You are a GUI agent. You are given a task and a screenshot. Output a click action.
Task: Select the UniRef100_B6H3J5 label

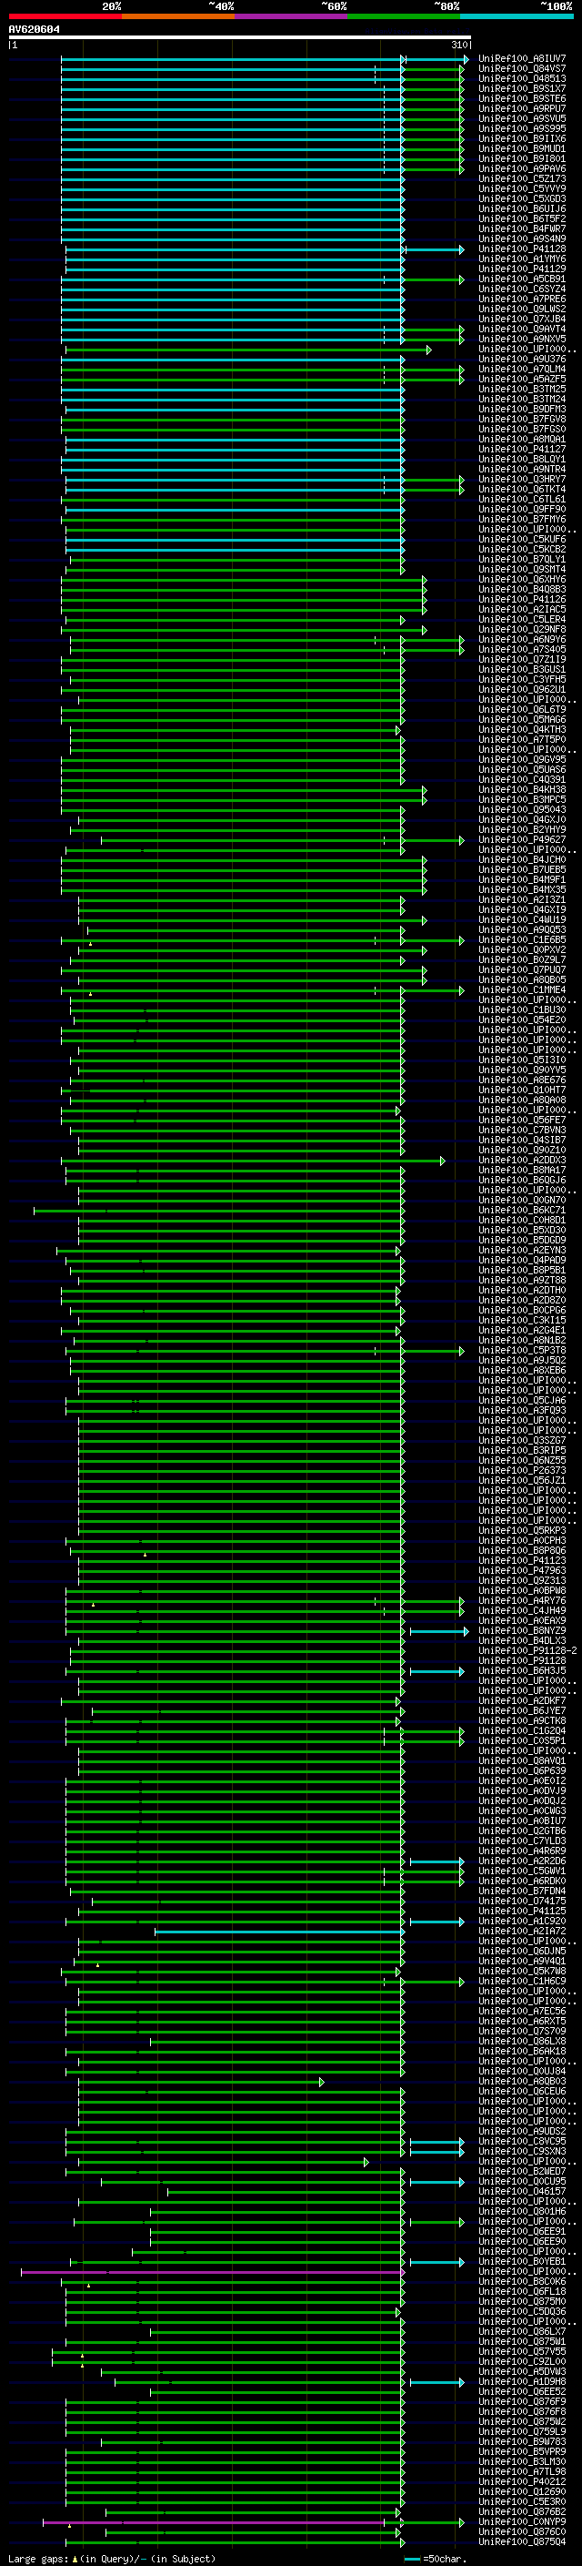(x=521, y=1670)
